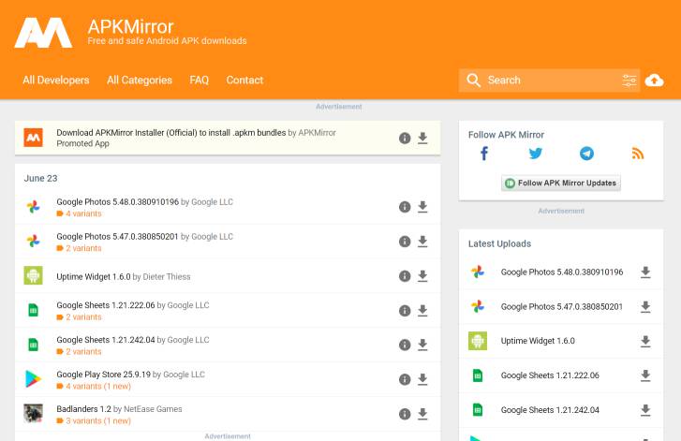Click the APKMirror logo icon
This screenshot has height=441, width=681.
[x=43, y=33]
